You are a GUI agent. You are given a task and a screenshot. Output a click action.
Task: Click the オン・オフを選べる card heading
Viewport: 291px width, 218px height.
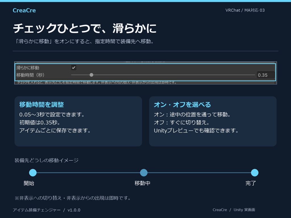tap(182, 104)
